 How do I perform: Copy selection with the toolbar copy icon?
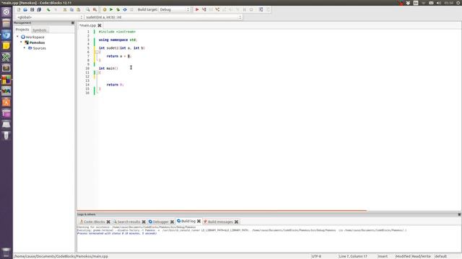point(71,9)
